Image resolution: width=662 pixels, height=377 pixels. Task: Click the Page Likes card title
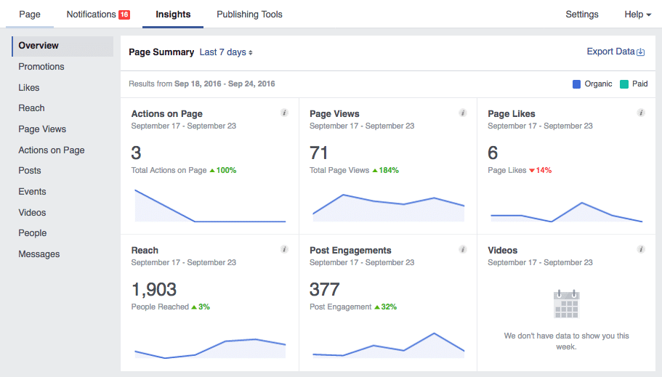[x=512, y=113]
